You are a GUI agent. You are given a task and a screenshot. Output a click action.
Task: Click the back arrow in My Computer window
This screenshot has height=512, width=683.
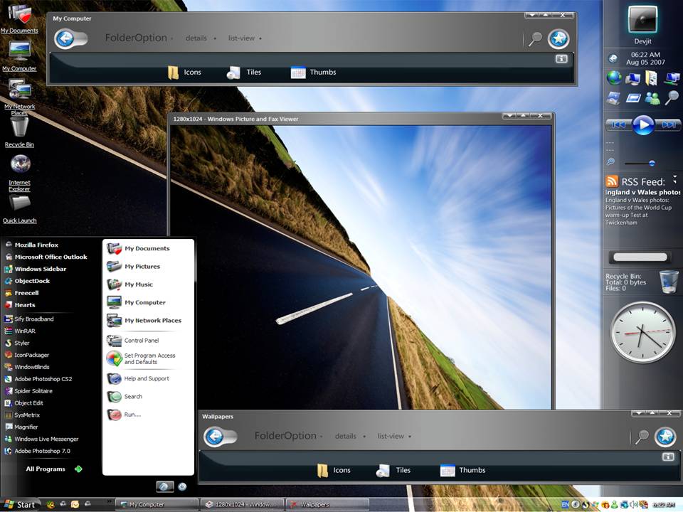coord(65,38)
